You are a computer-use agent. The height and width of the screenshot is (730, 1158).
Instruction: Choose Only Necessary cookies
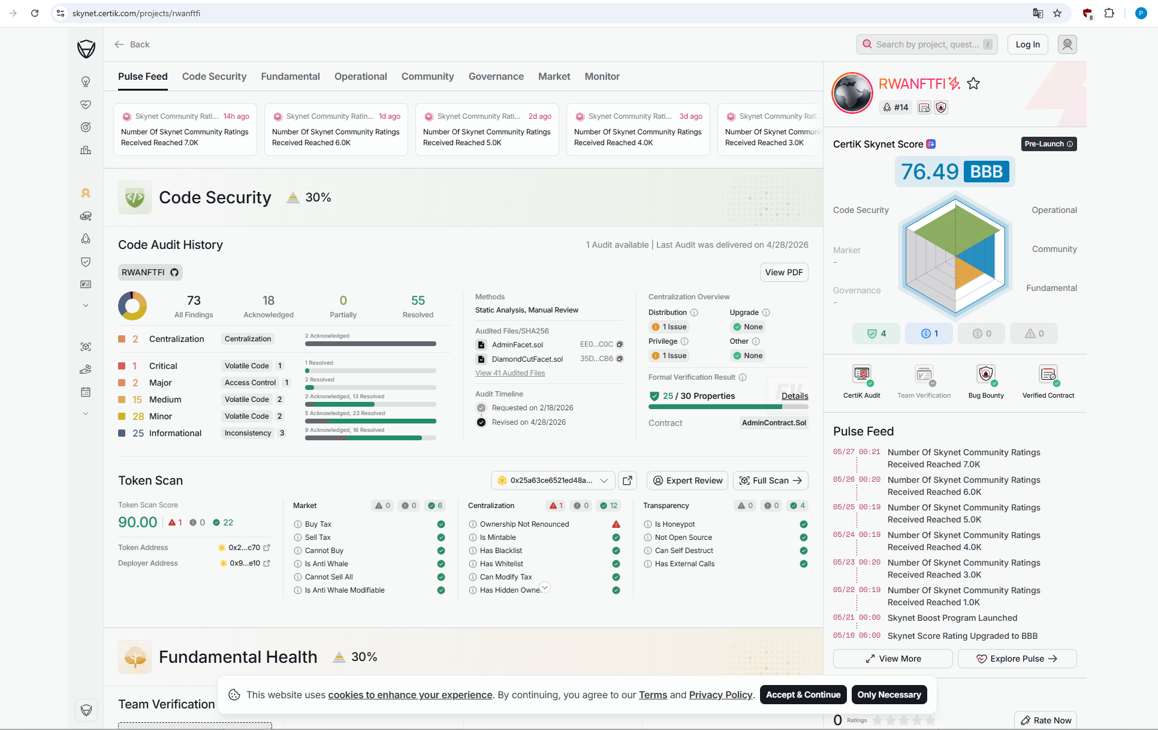889,695
